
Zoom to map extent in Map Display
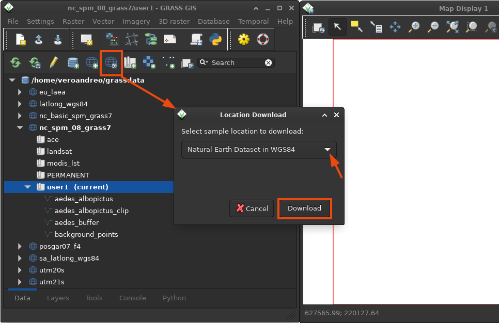tap(452, 27)
